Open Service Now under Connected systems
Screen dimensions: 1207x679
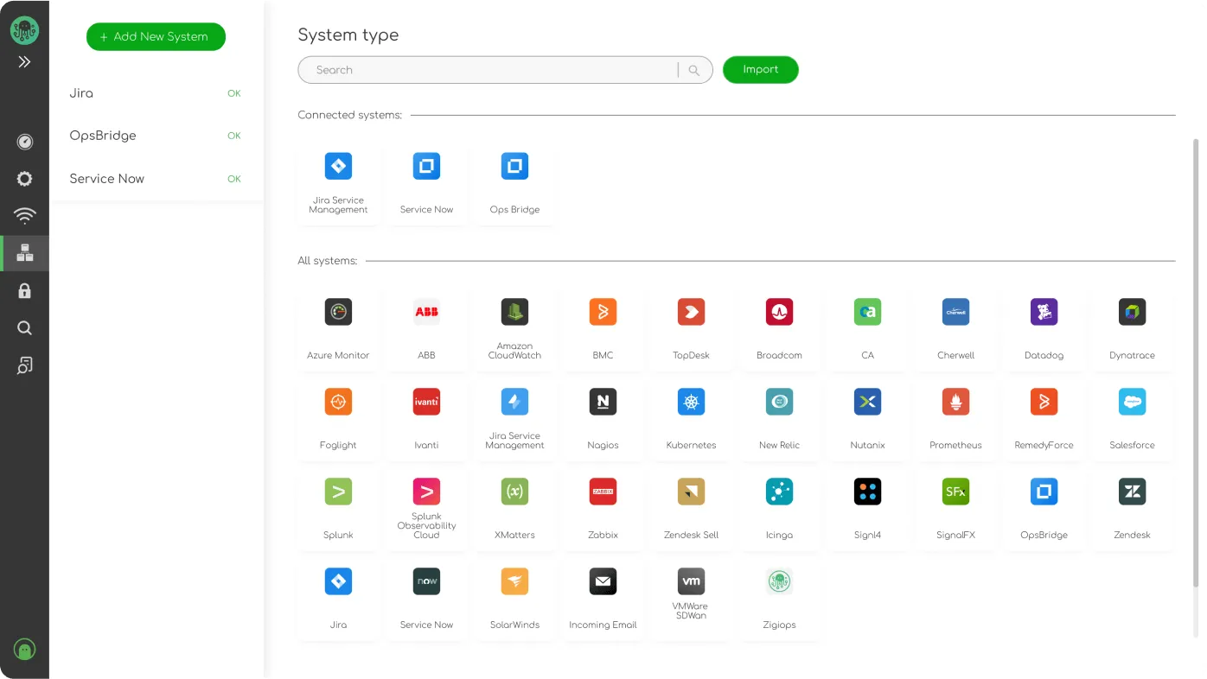(426, 184)
